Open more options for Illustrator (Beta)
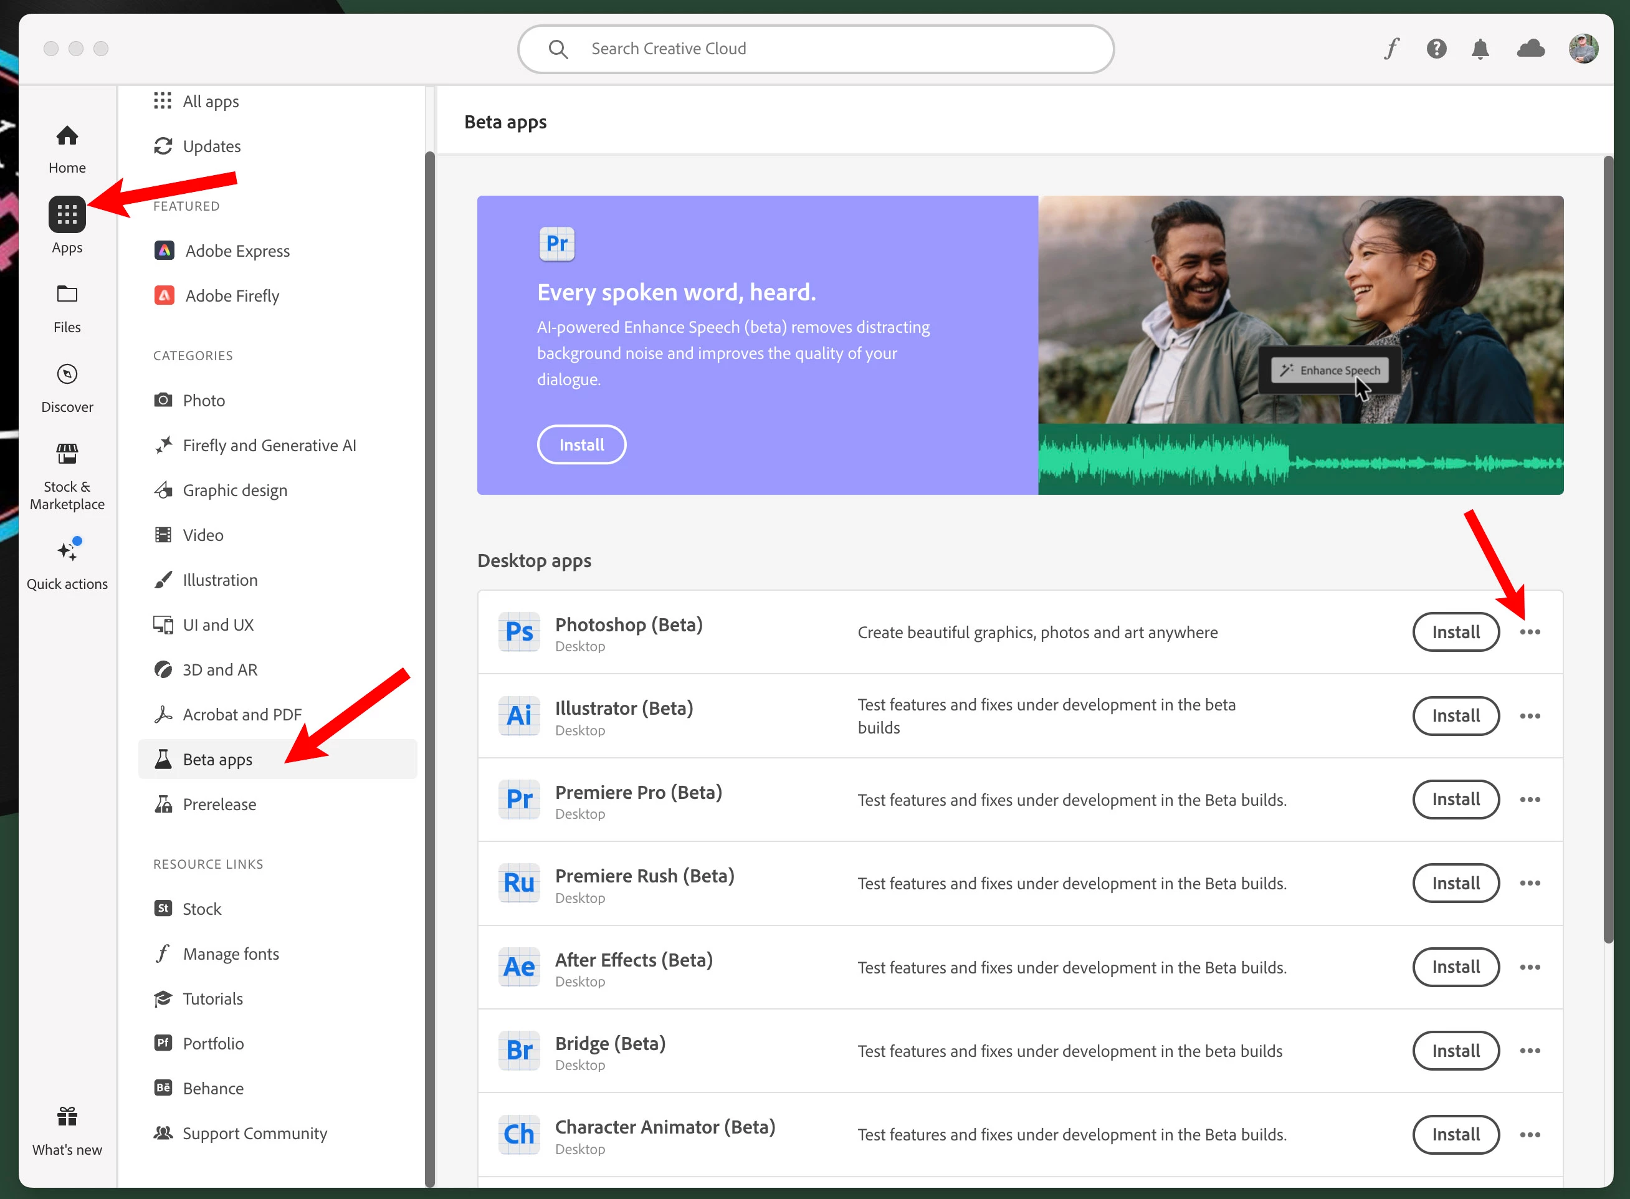 click(x=1530, y=715)
